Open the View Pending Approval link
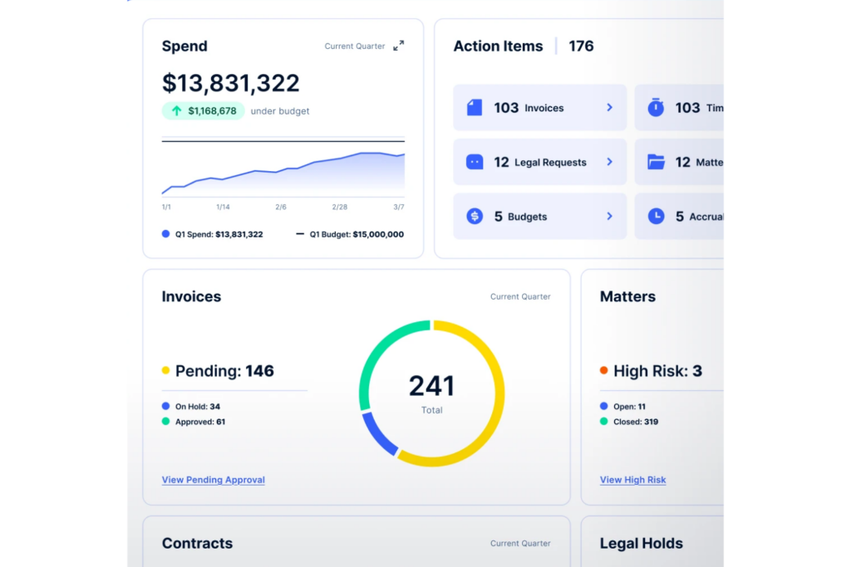851x567 pixels. [x=214, y=480]
